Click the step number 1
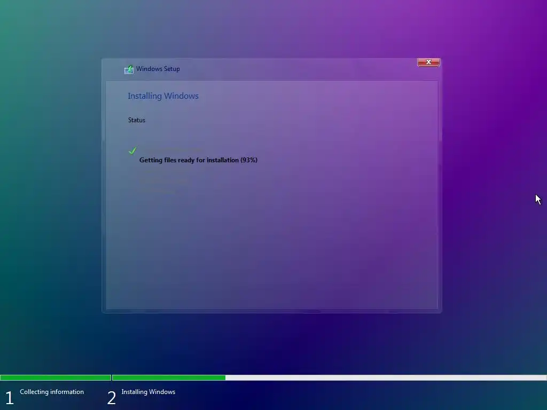 10,398
